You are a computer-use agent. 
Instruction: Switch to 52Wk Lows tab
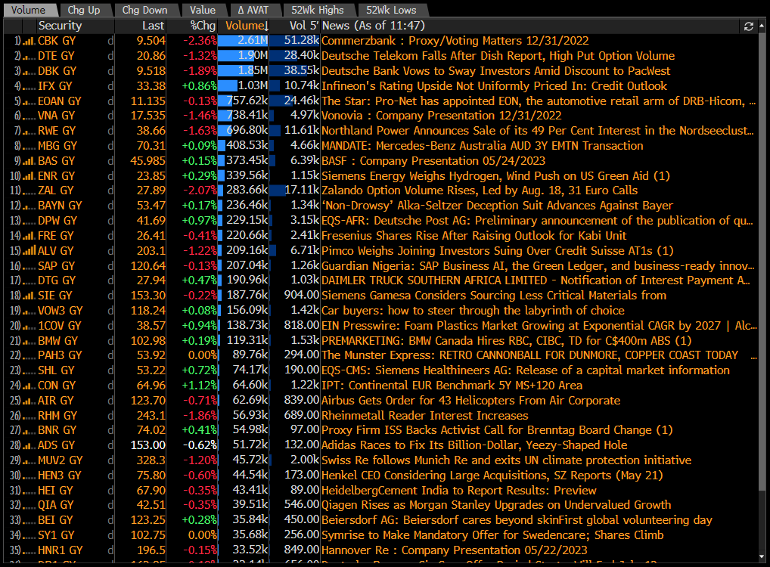pyautogui.click(x=391, y=10)
